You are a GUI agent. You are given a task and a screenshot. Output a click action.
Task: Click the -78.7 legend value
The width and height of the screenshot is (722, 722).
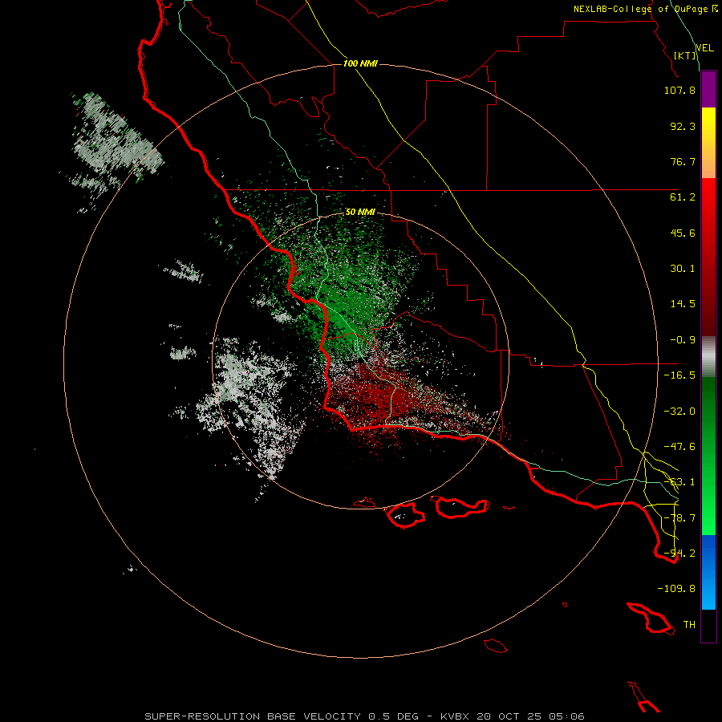coord(679,518)
